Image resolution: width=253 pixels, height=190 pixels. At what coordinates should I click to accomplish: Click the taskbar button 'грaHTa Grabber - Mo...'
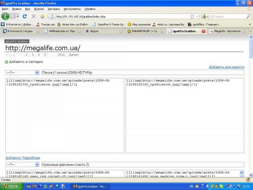pos(91,186)
